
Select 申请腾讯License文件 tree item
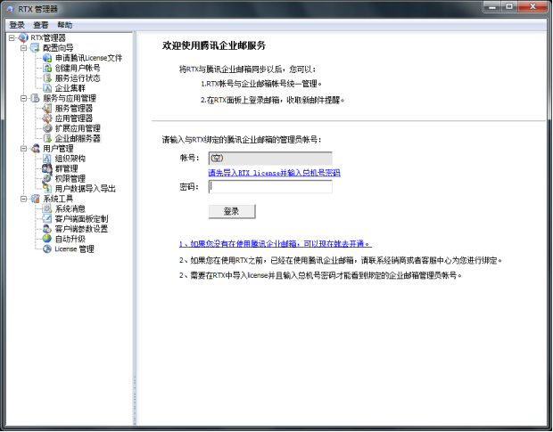(x=88, y=58)
